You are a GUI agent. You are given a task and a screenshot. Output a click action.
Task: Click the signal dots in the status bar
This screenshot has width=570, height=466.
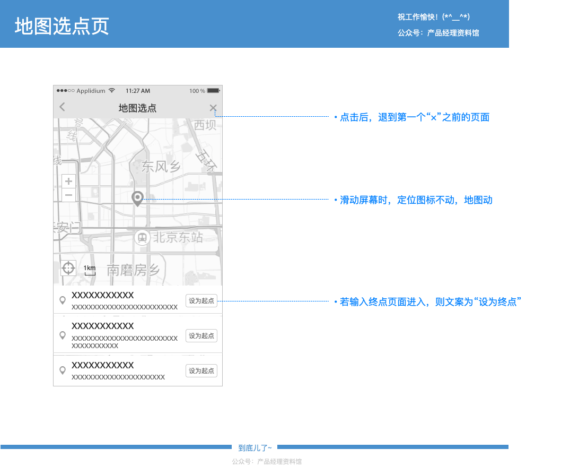tap(65, 90)
